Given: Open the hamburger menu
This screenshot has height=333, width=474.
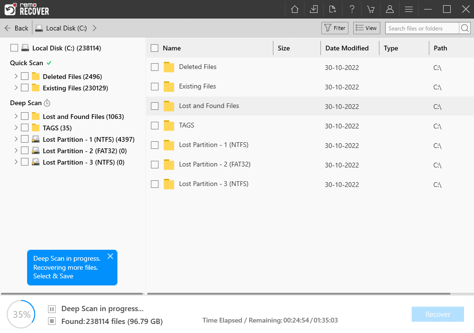Looking at the screenshot, I should click(408, 9).
